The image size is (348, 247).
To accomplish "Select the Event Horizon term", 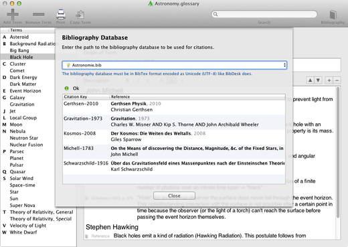I will pyautogui.click(x=25, y=91).
